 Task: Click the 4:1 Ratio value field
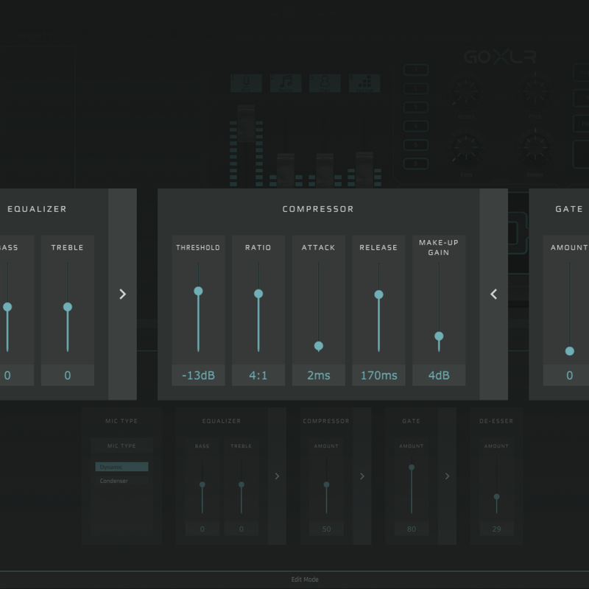[x=258, y=375]
